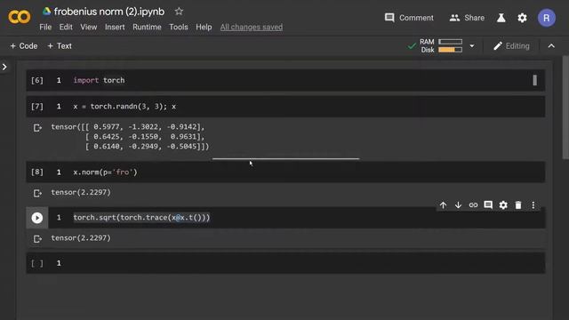569x320 pixels.
Task: Open the Edit menu
Action: 66,28
